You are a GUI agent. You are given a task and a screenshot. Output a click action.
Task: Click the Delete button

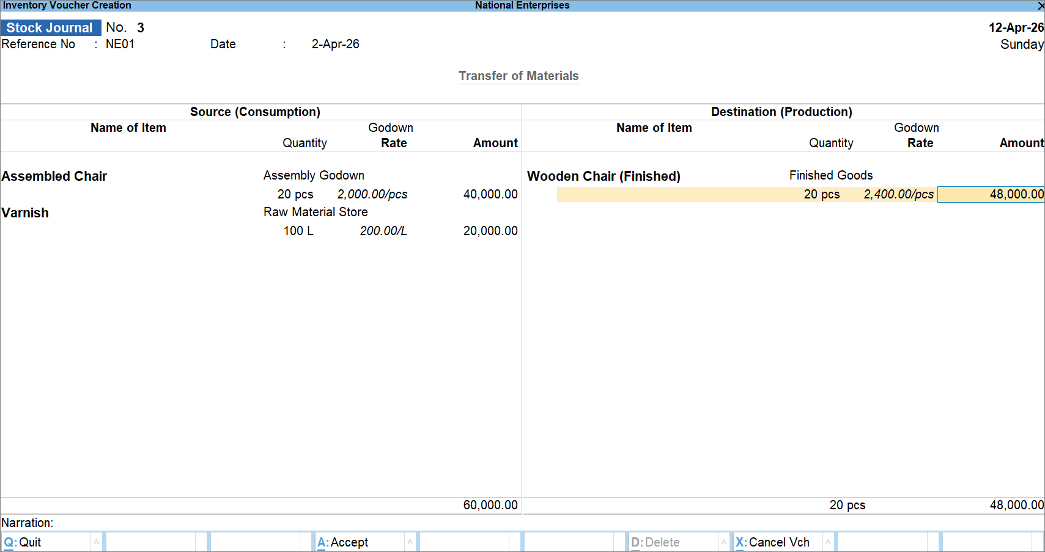click(673, 542)
